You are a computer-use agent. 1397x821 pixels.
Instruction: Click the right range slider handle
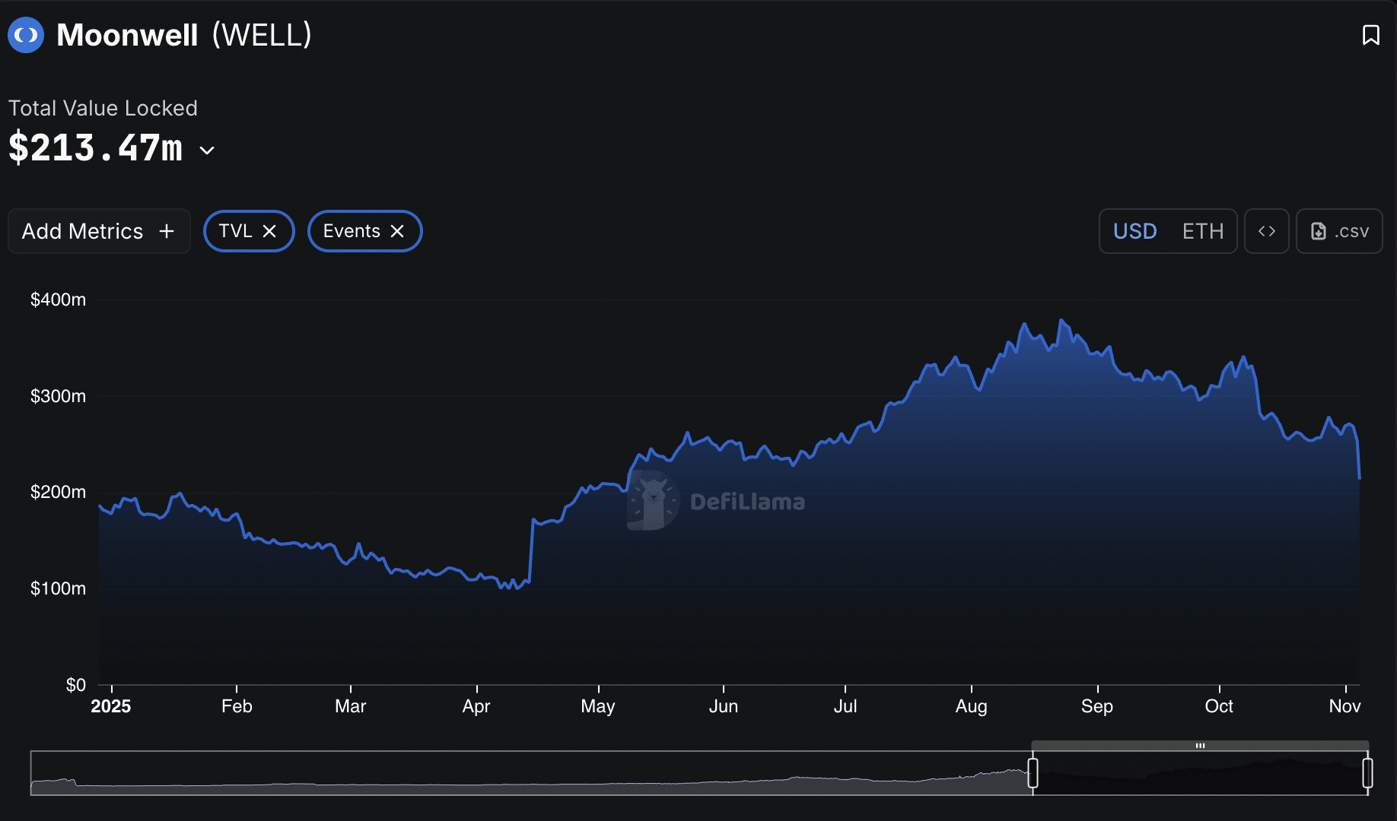click(x=1367, y=773)
